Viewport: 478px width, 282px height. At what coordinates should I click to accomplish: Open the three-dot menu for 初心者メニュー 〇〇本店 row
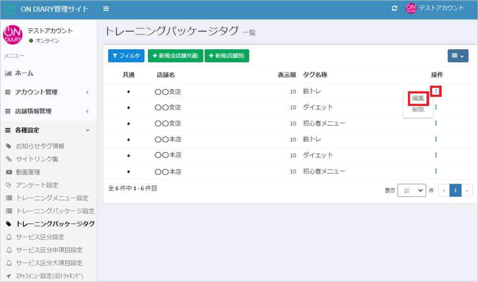pos(436,171)
